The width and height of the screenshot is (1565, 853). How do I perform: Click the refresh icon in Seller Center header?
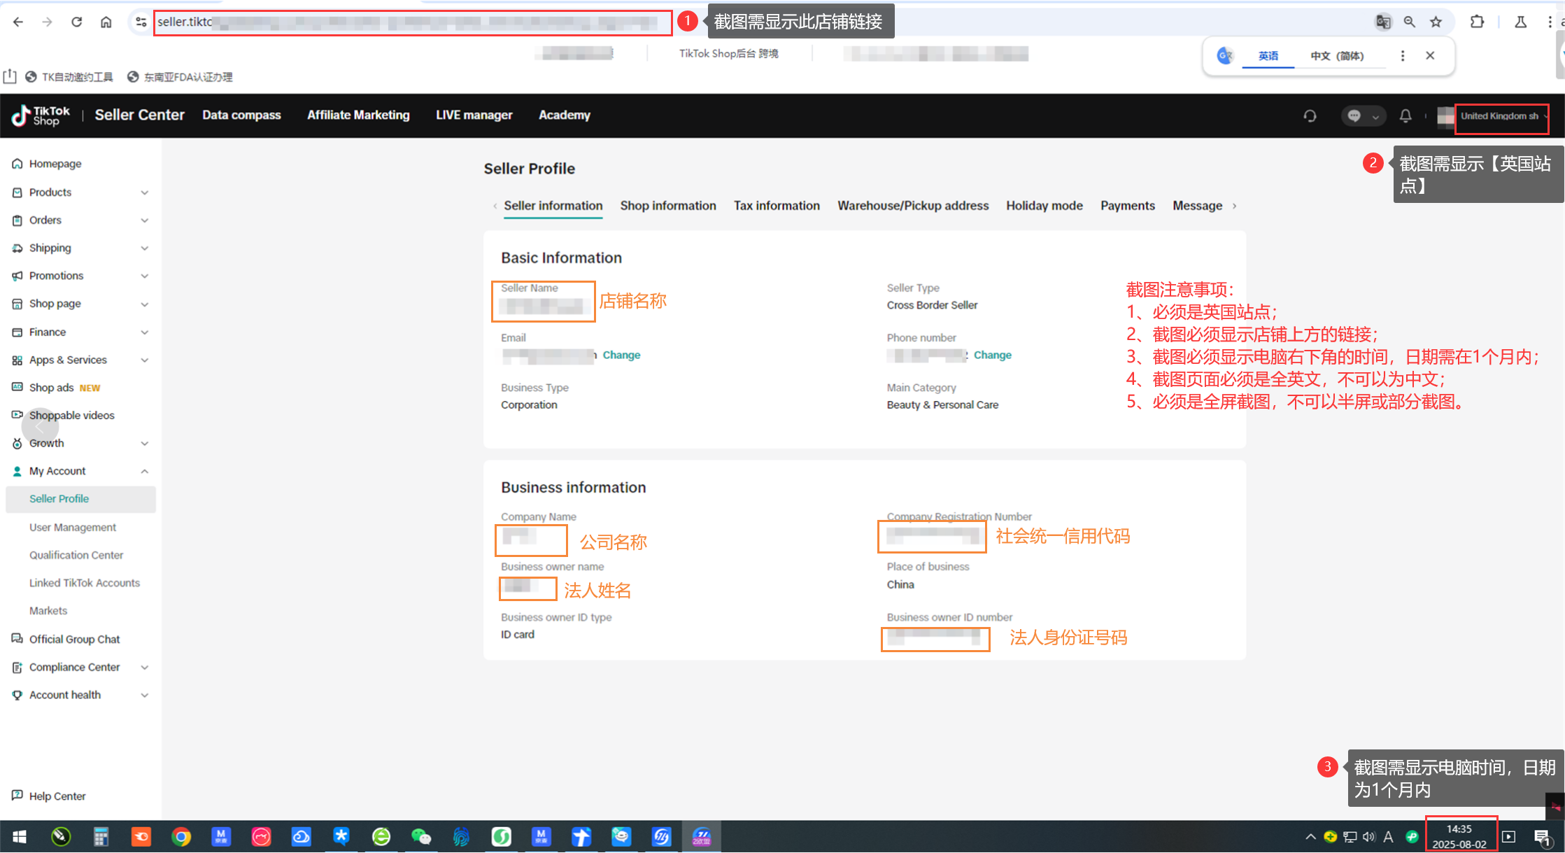(1310, 116)
